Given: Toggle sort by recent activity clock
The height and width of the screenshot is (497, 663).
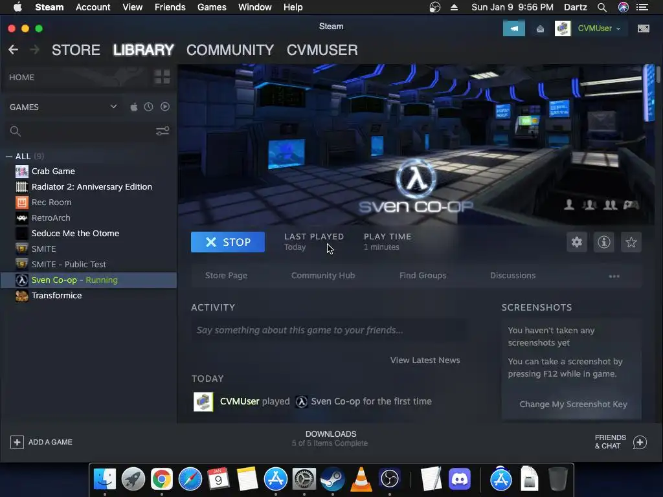Looking at the screenshot, I should pyautogui.click(x=148, y=107).
